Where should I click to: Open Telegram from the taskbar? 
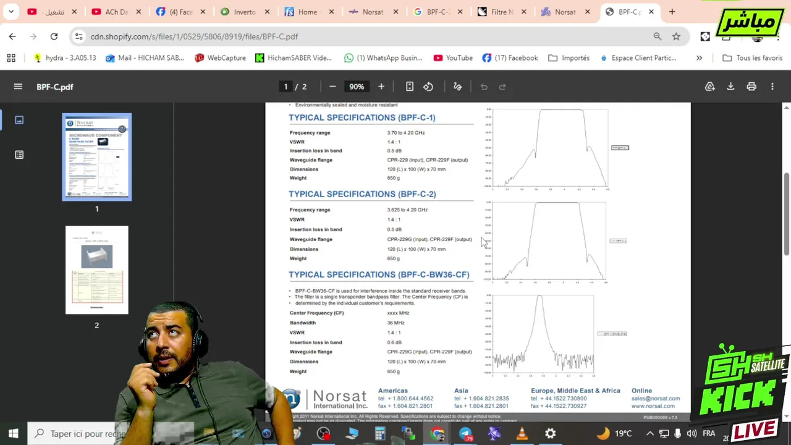[x=465, y=433]
